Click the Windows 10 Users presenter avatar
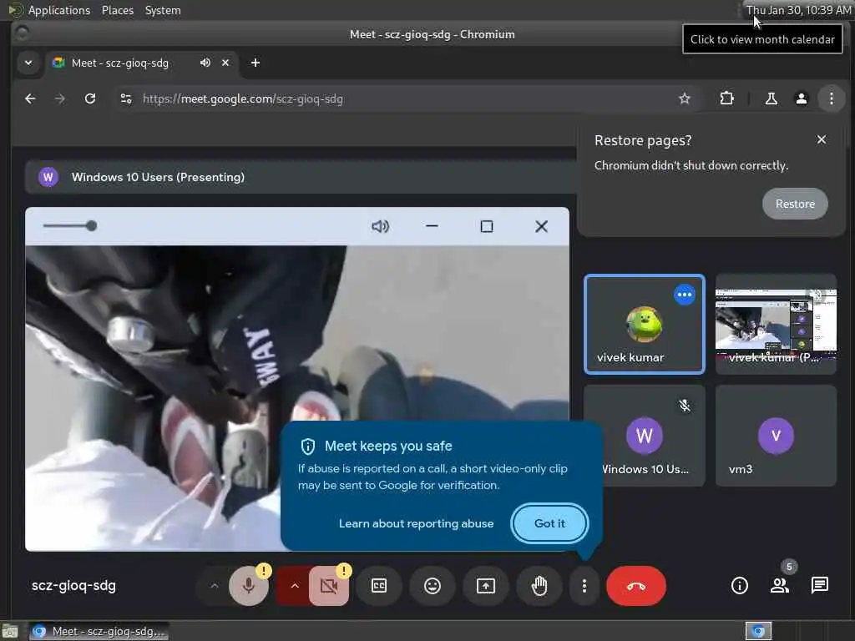The height and width of the screenshot is (641, 855). click(x=48, y=177)
